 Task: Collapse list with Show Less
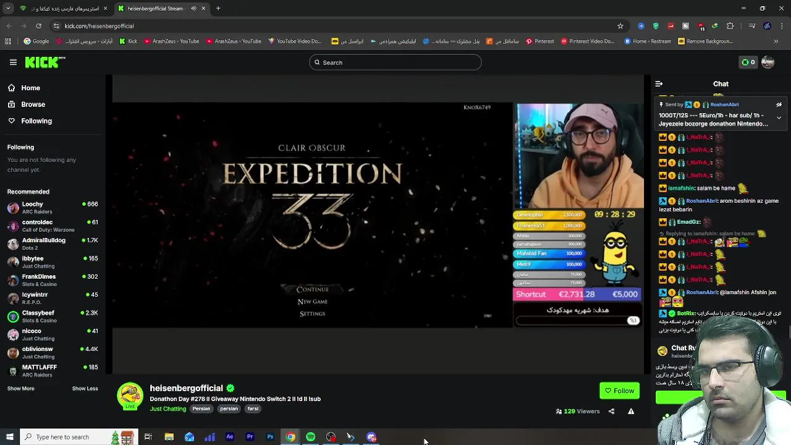click(x=85, y=389)
